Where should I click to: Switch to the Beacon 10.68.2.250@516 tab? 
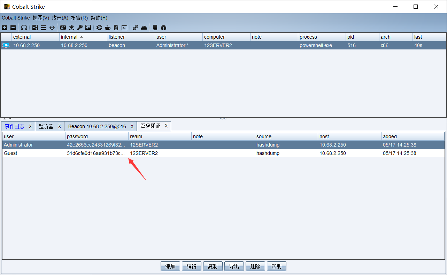[x=97, y=126]
